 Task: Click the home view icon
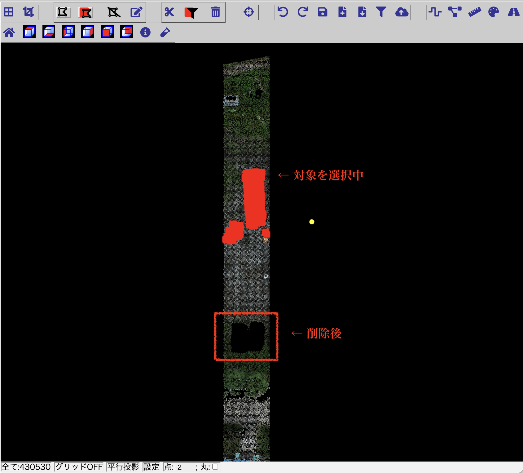[x=9, y=32]
